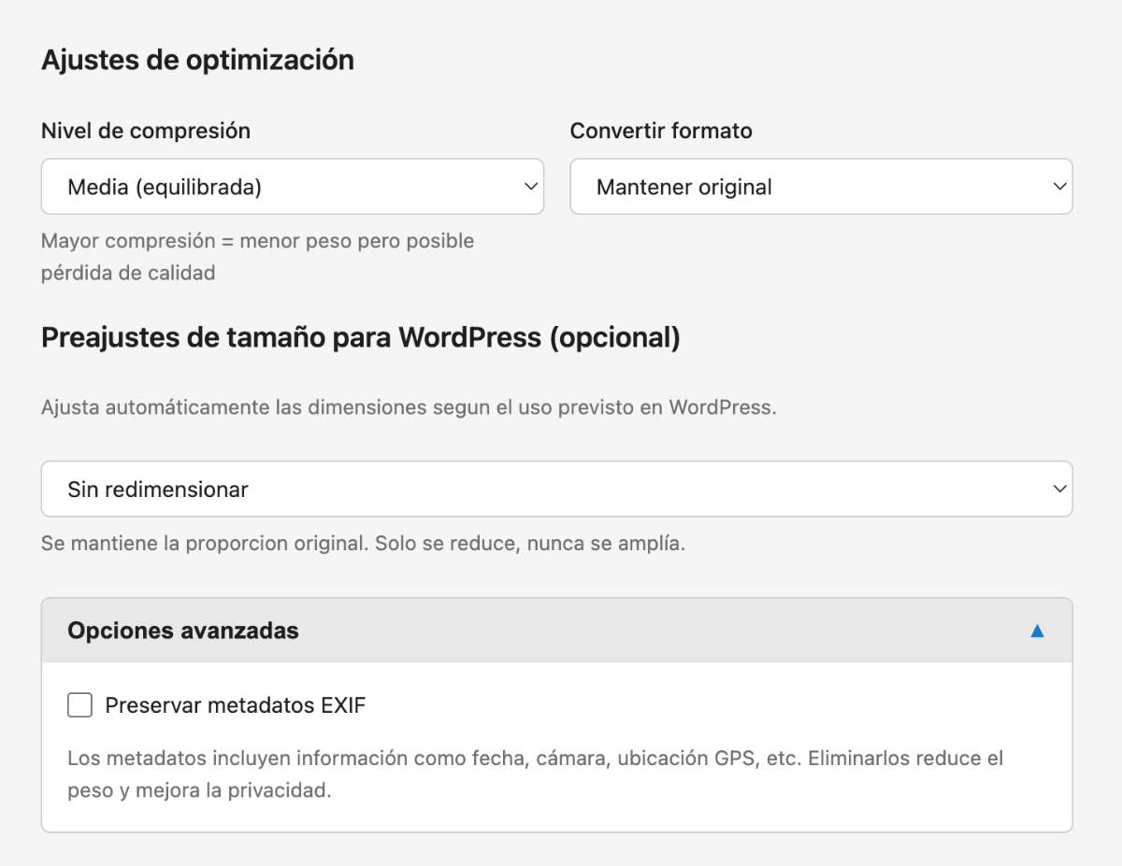Click the Mantener original format selector
Screen dimensions: 1122x866
point(821,187)
